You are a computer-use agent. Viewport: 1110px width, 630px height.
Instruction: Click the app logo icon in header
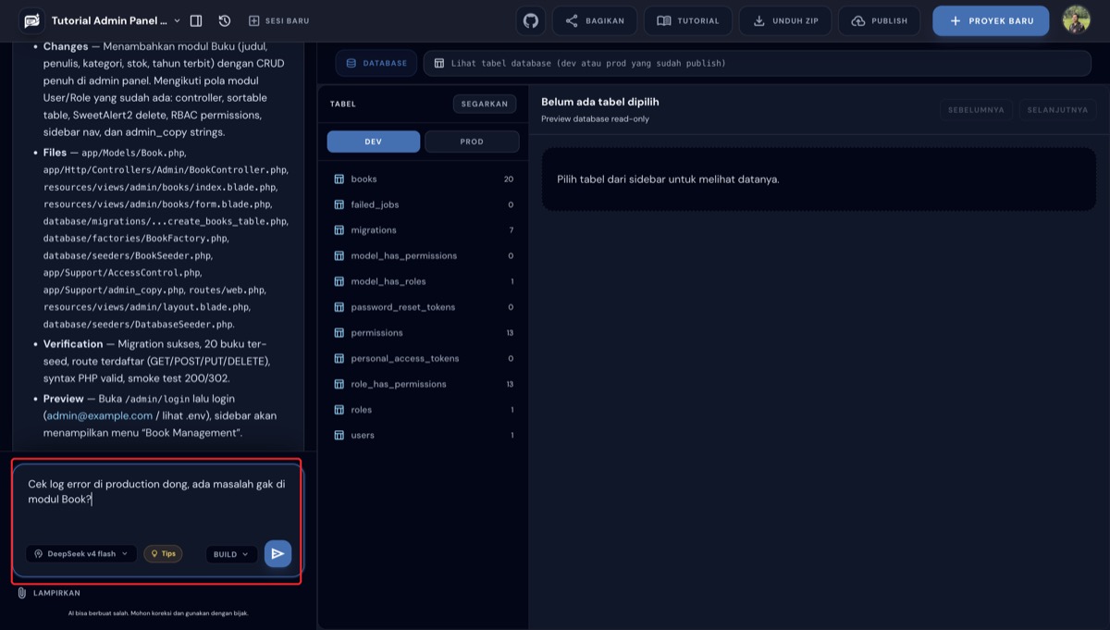coord(32,20)
